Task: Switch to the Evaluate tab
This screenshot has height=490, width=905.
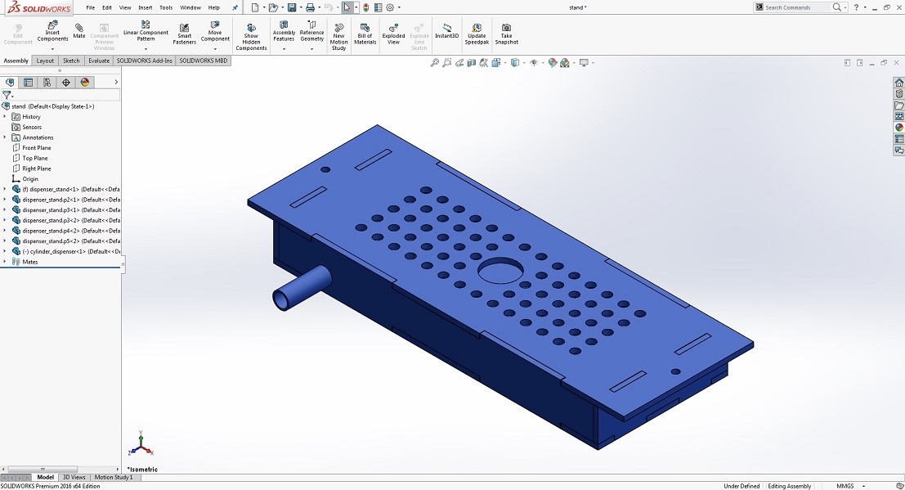Action: click(x=99, y=61)
